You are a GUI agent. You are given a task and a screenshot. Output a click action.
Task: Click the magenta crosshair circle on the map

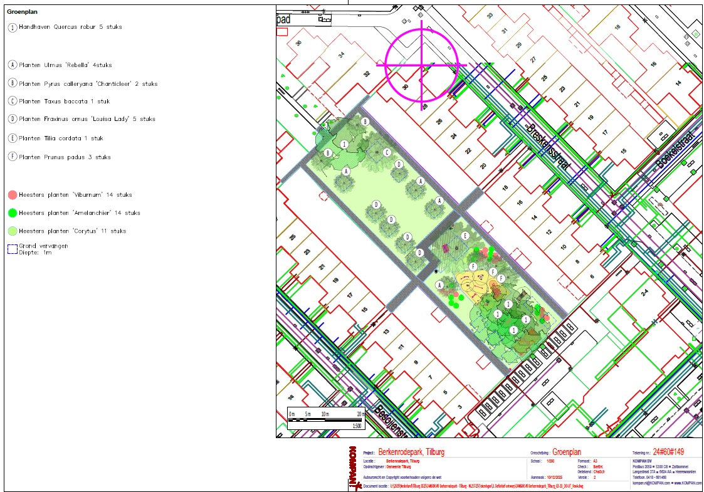(421, 65)
